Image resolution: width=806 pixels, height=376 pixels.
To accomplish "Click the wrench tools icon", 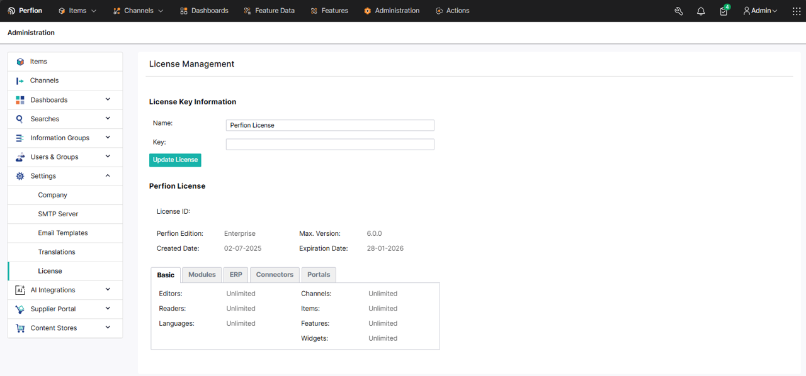I will click(679, 11).
